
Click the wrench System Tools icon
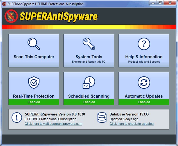tap(89, 44)
